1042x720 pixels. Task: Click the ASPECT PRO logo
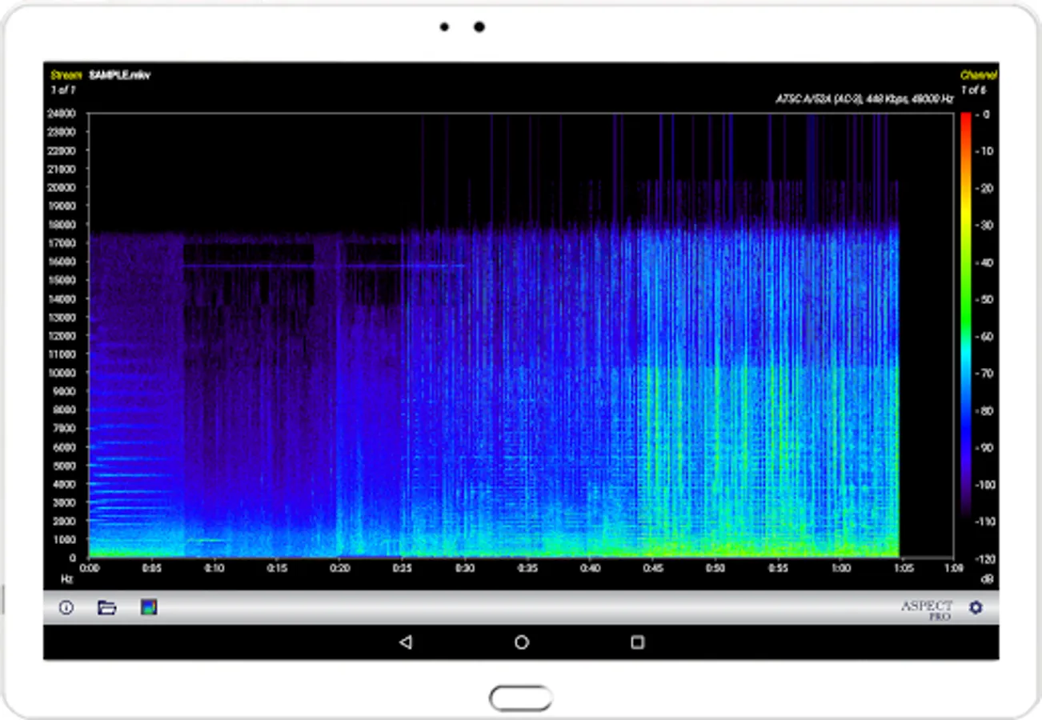click(927, 610)
